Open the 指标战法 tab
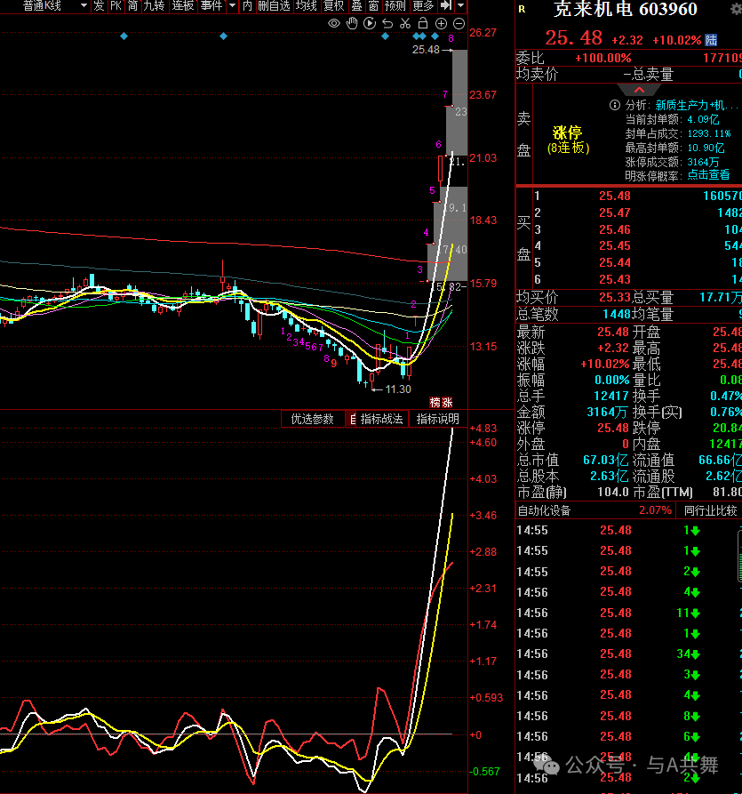Screen dimensions: 742x794 [381, 419]
